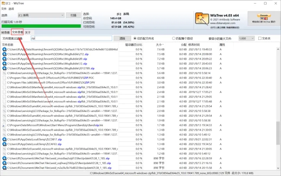This screenshot has width=281, height=176.
Task: Click the size cell 4.6 KB
Action: click(161, 78)
